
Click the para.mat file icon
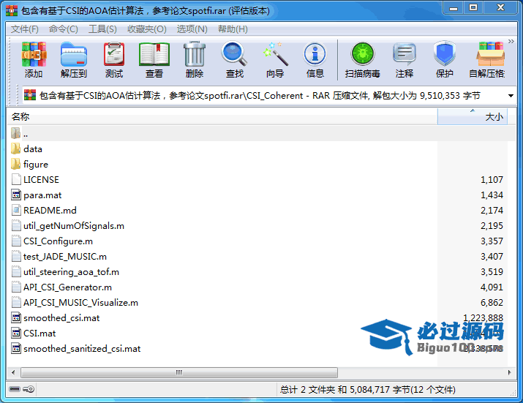pos(16,195)
